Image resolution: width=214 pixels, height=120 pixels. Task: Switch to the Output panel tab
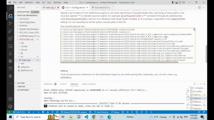[63, 84]
